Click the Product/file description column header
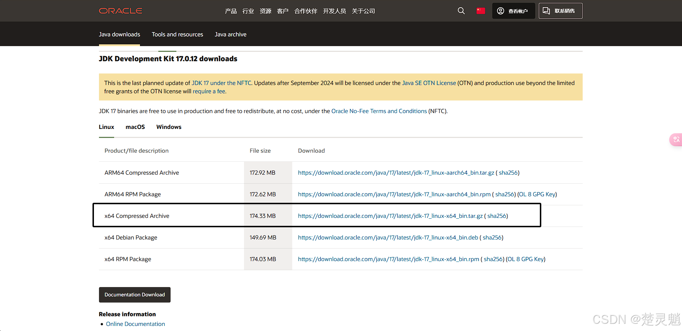Screen dimensions: 682x331 (136, 151)
